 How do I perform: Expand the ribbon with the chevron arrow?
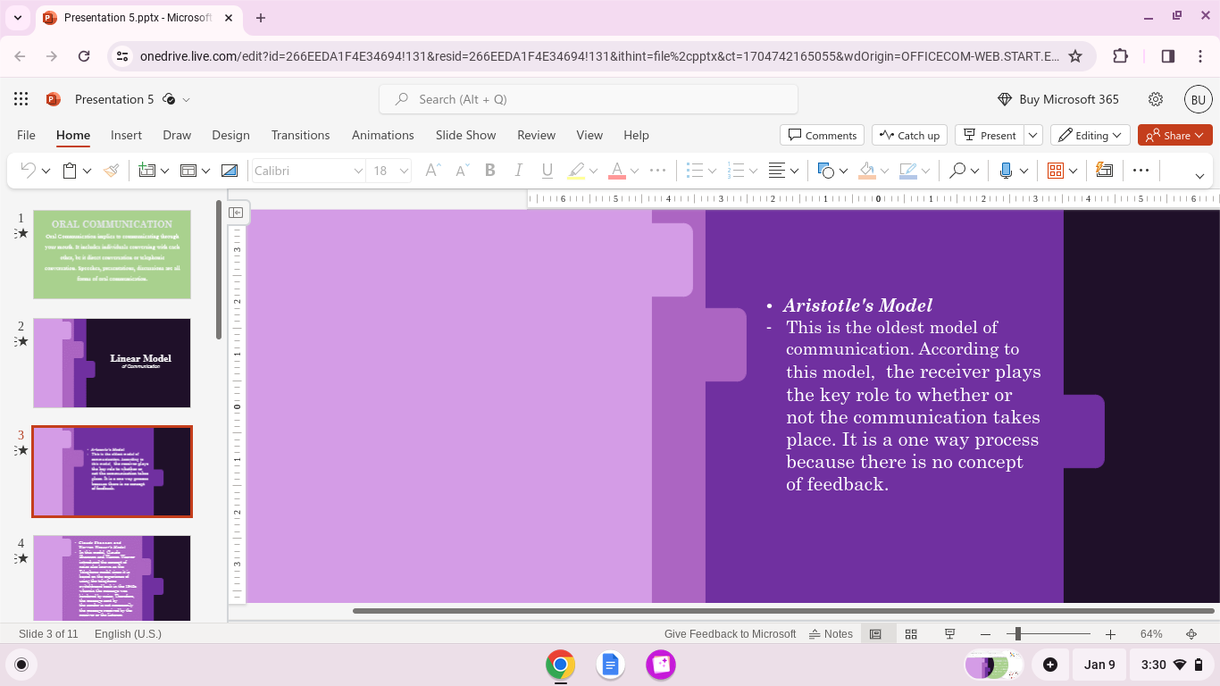pos(1199,175)
